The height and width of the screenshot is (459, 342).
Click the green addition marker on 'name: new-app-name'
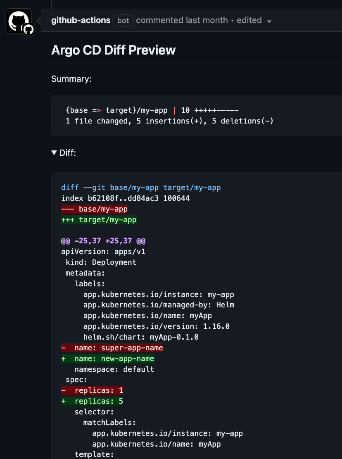[63, 358]
